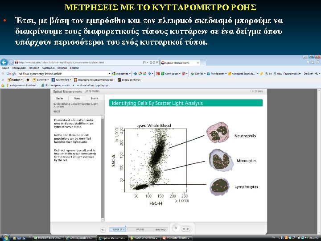
Task: Open the Προβολή menu
Action: pyautogui.click(x=34, y=68)
